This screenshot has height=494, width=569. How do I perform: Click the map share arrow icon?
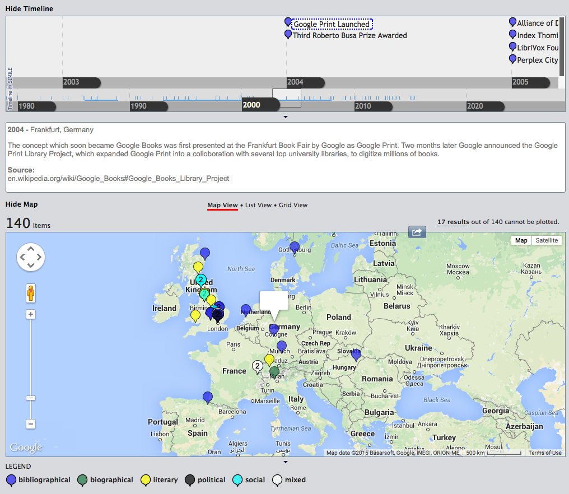click(417, 231)
